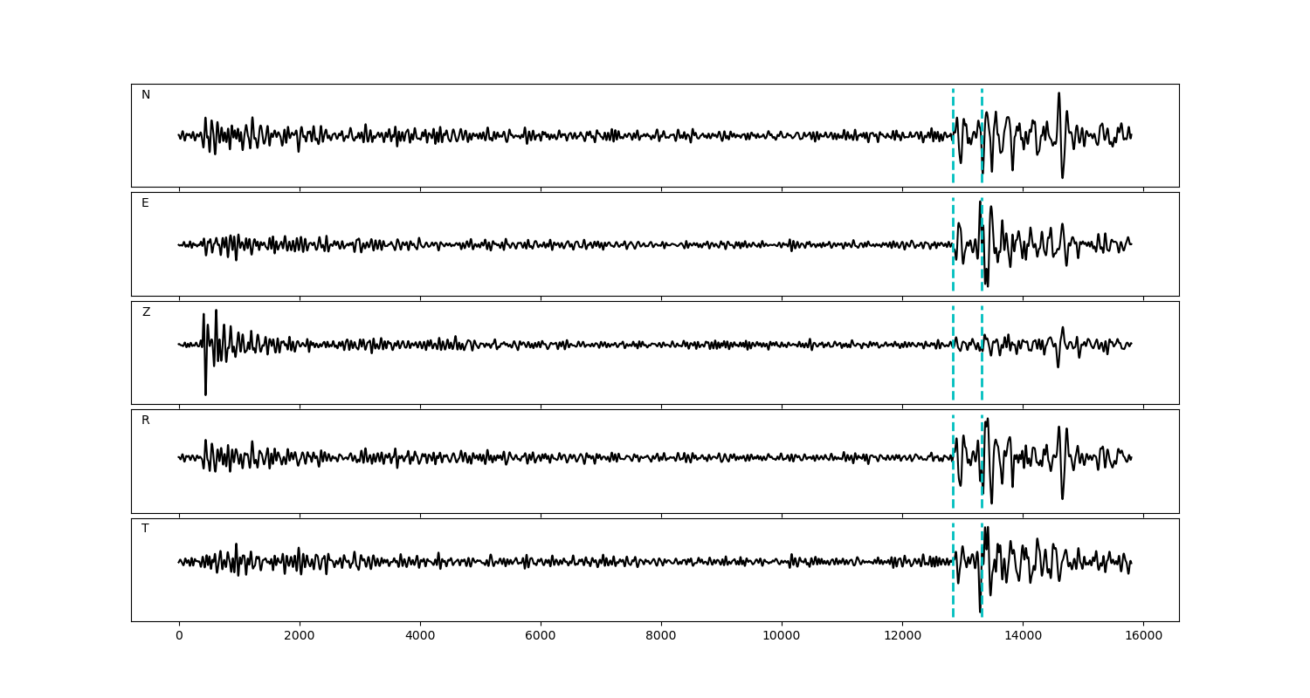Select the T panel label
This screenshot has height=698, width=1310.
click(x=145, y=529)
